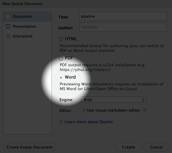The width and height of the screenshot is (172, 153).
Task: Click the Presentation easel icon
Action: pos(8,26)
